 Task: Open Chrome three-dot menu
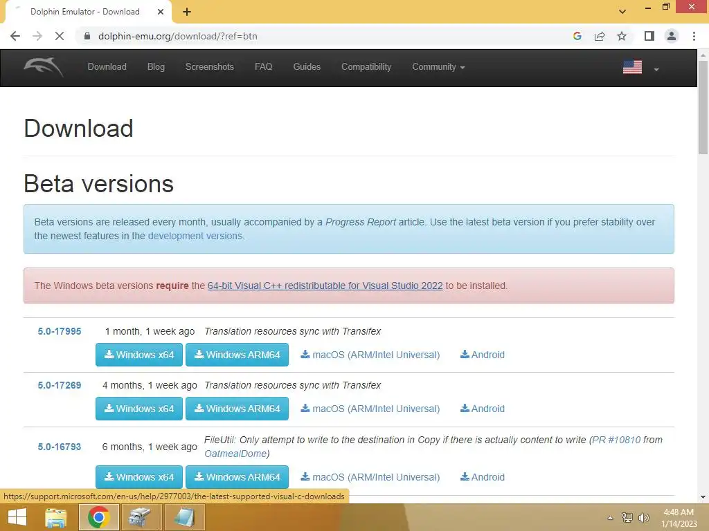click(694, 36)
